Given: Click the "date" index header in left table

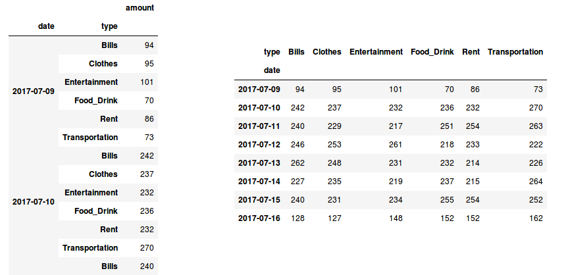Looking at the screenshot, I should 46,26.
